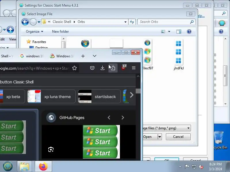Screen dimensions: 230x172
Task: Create a New folder
Action: coord(60,32)
